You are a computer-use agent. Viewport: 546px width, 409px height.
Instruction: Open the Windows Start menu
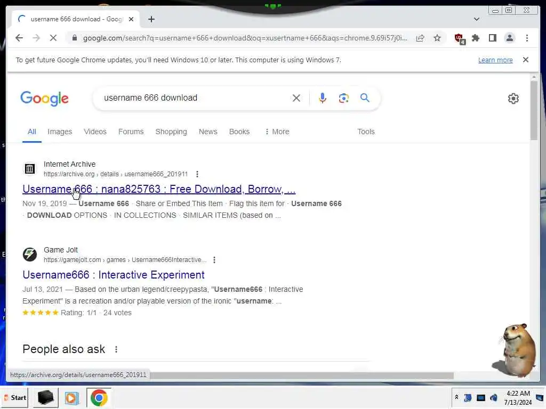(14, 397)
